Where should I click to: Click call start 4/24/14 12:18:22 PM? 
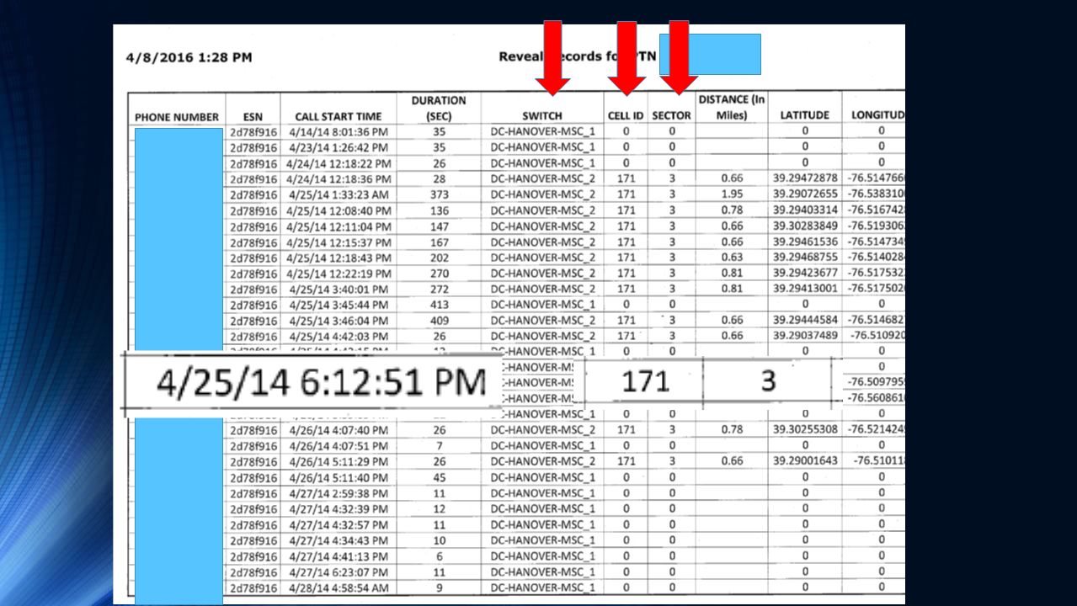pos(339,163)
